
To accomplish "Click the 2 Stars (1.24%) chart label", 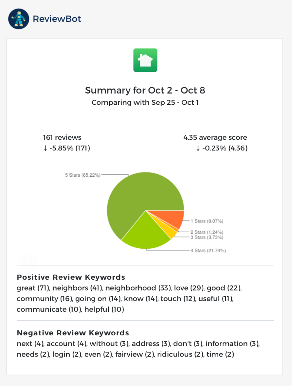I will 207,232.
